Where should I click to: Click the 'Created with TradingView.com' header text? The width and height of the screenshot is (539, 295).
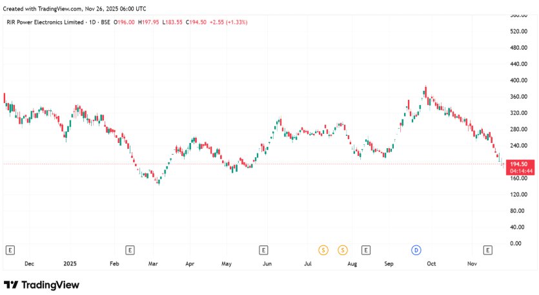click(x=75, y=9)
